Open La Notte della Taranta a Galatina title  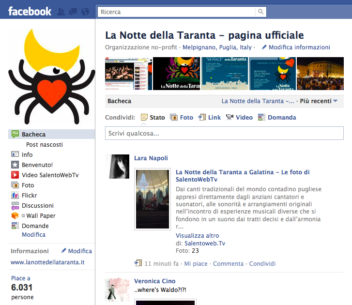tap(243, 176)
